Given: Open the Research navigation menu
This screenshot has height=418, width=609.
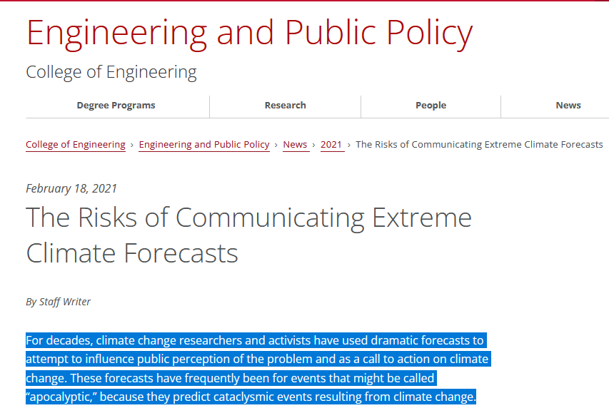Looking at the screenshot, I should 285,106.
